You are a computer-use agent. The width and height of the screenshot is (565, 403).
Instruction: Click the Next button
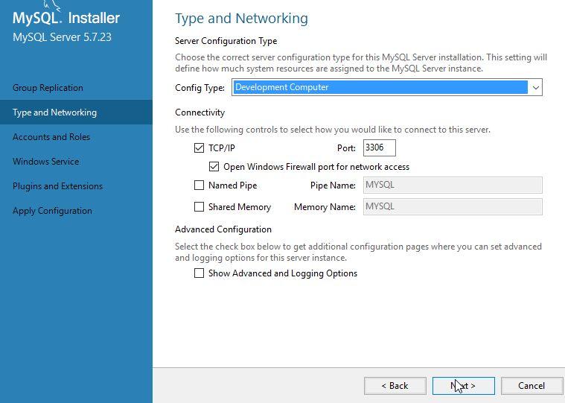(x=463, y=386)
